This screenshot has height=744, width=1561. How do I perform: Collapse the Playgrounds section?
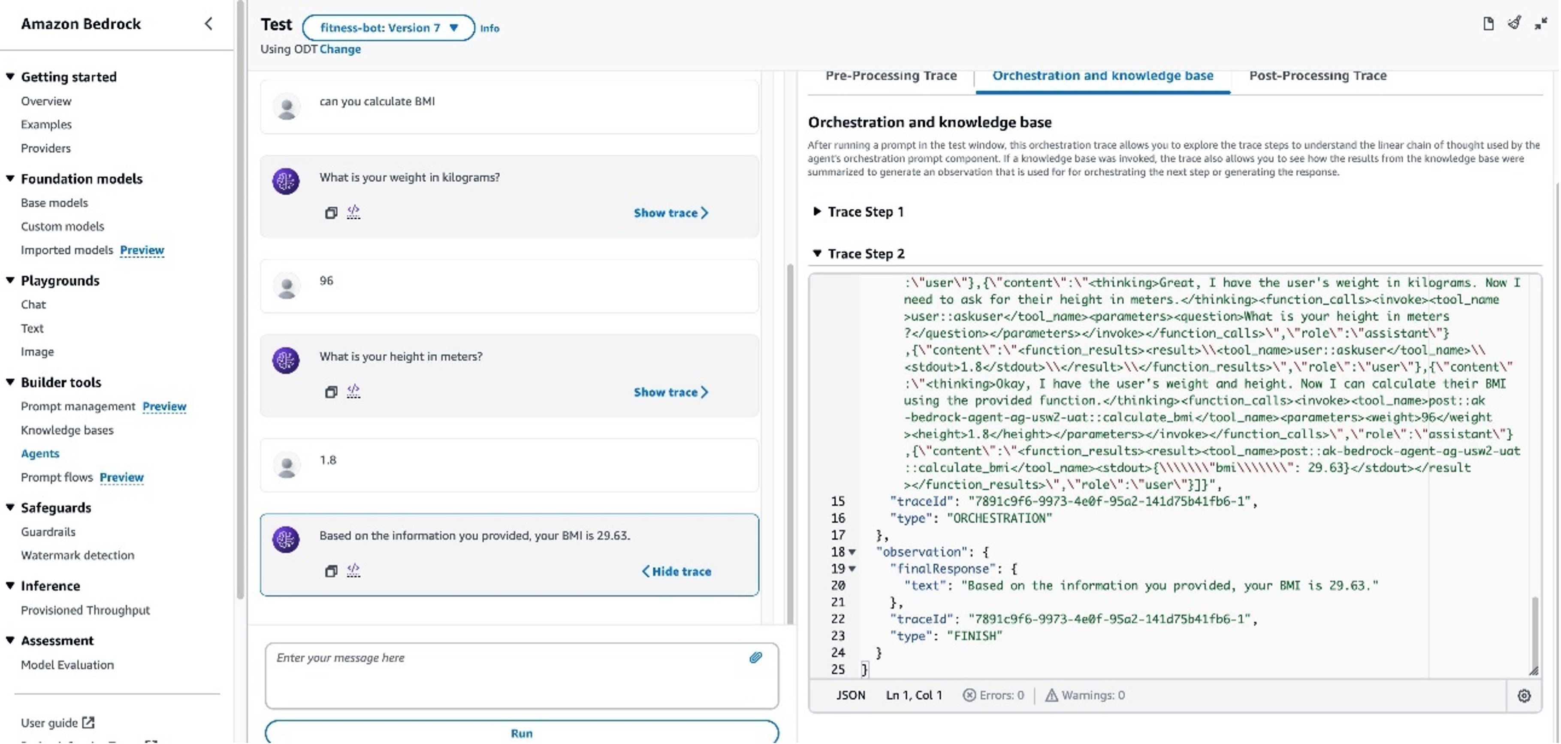[x=10, y=280]
